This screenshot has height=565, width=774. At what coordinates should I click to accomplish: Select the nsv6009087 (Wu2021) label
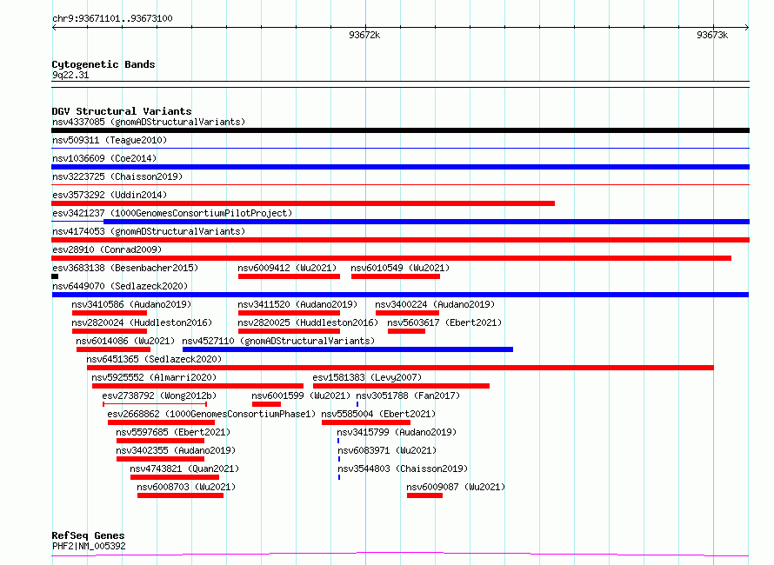456,487
